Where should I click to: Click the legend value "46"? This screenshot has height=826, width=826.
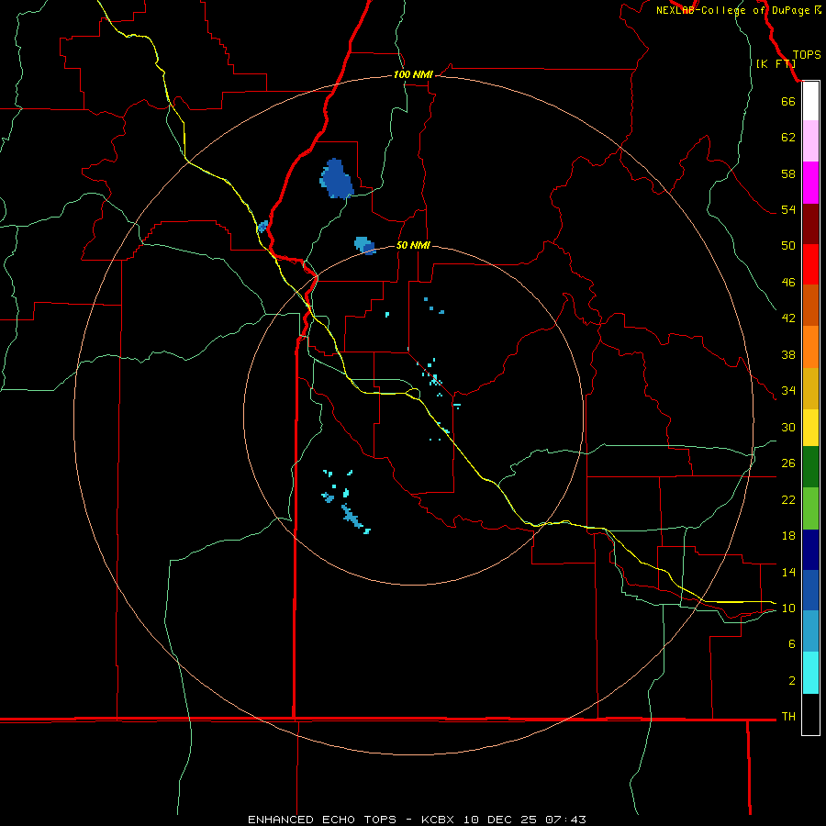click(x=788, y=283)
